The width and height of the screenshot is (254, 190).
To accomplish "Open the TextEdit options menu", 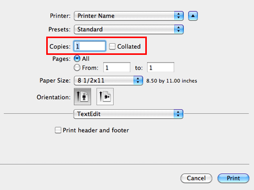I will [x=129, y=114].
